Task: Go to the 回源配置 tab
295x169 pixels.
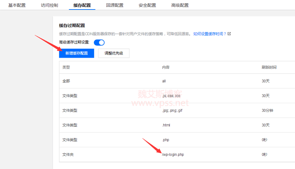Action: 114,5
